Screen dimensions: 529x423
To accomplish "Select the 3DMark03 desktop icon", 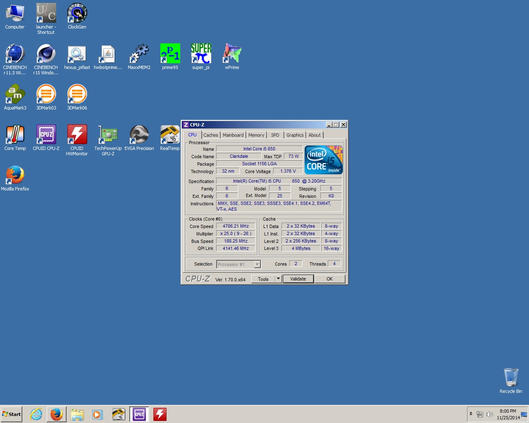I will pyautogui.click(x=46, y=97).
